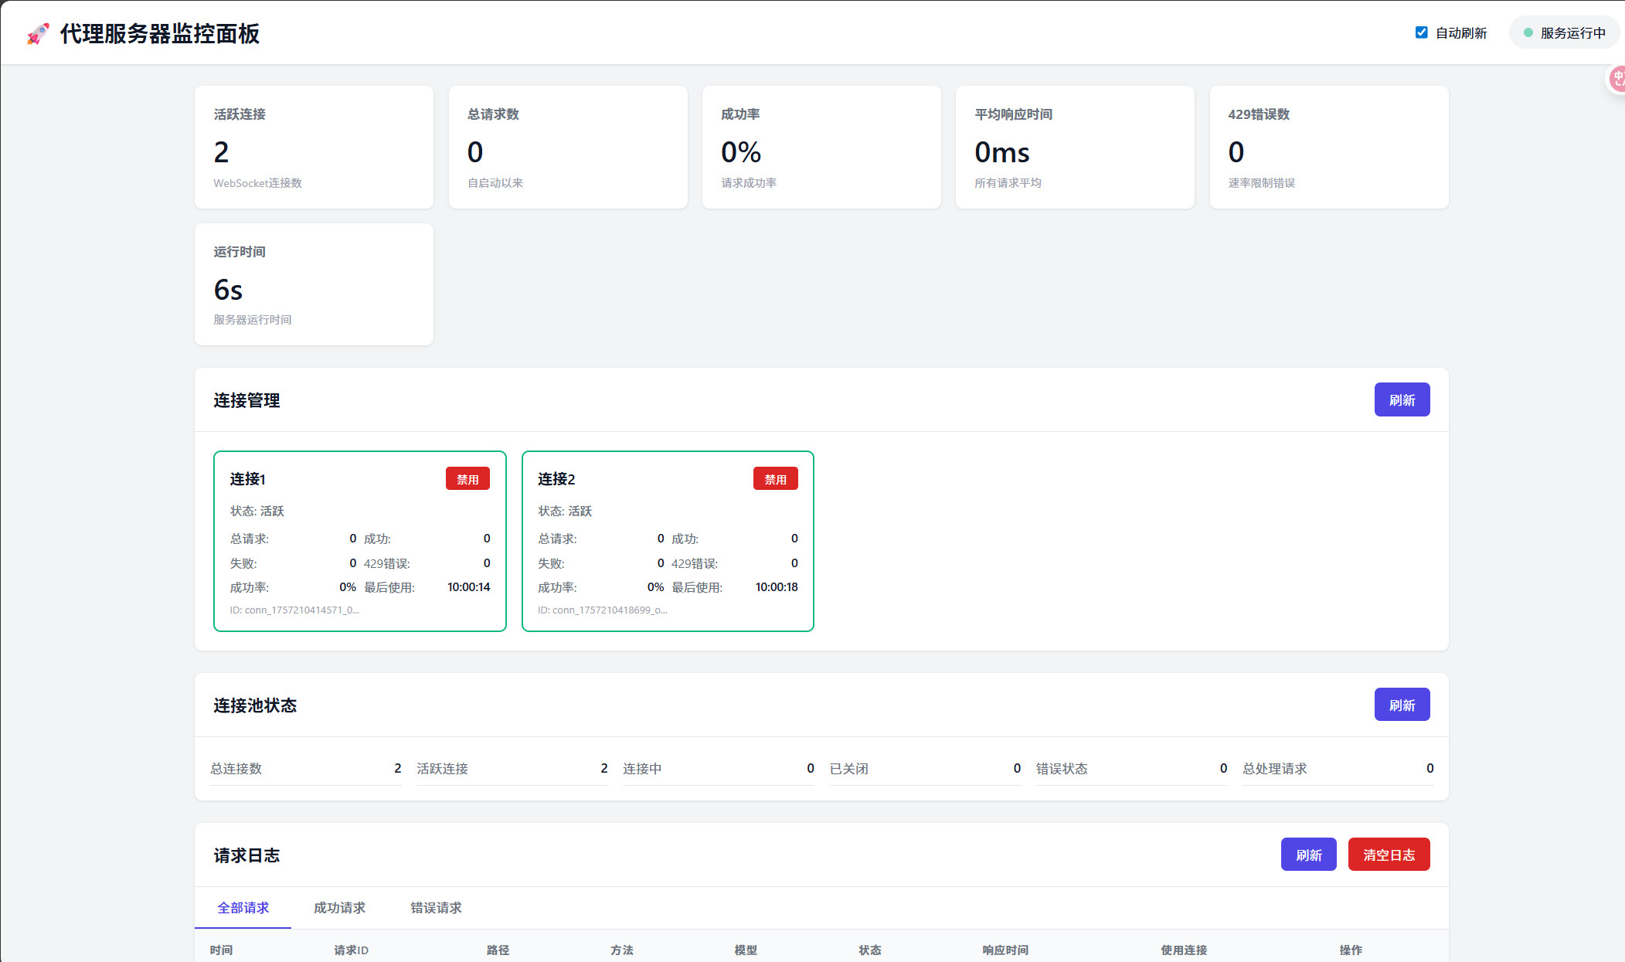Refresh the 连接池状态 section
The height and width of the screenshot is (962, 1625).
pyautogui.click(x=1402, y=705)
